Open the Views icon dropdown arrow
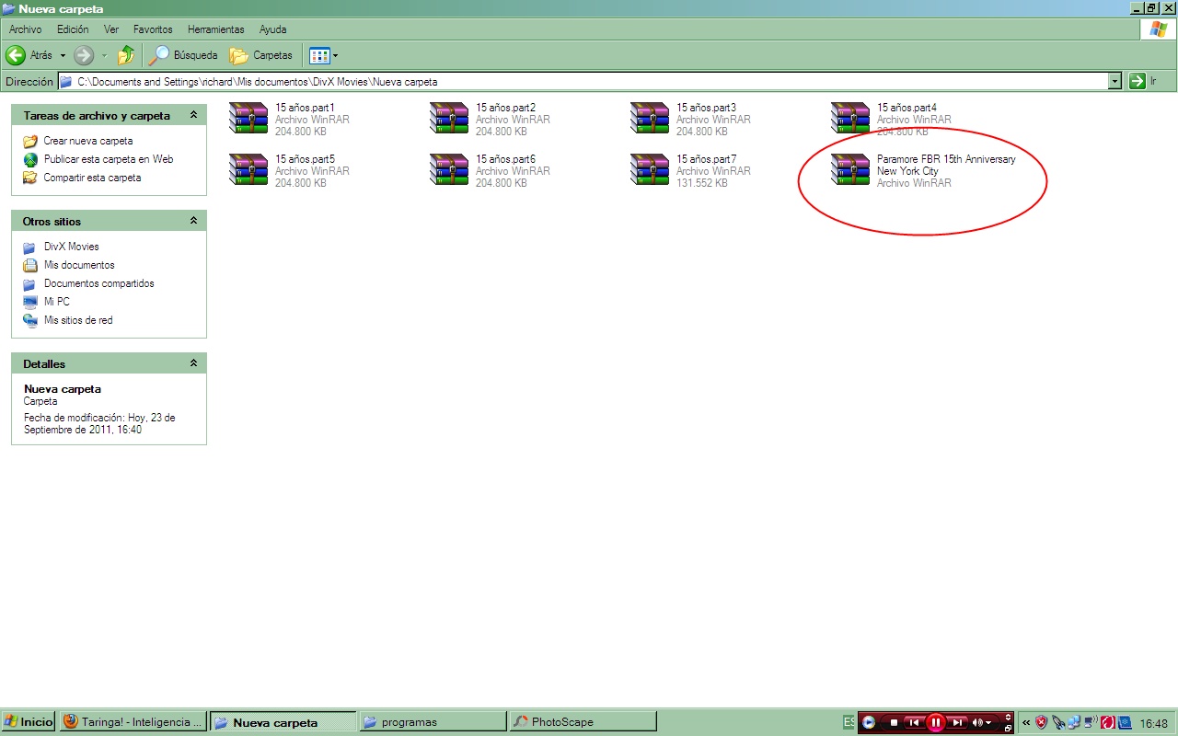 pyautogui.click(x=335, y=55)
